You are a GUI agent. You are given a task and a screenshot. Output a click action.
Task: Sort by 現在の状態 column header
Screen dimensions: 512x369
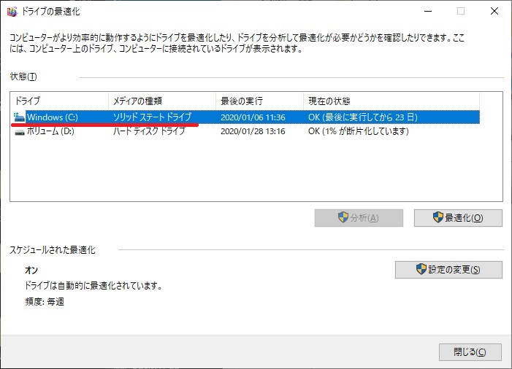point(391,101)
